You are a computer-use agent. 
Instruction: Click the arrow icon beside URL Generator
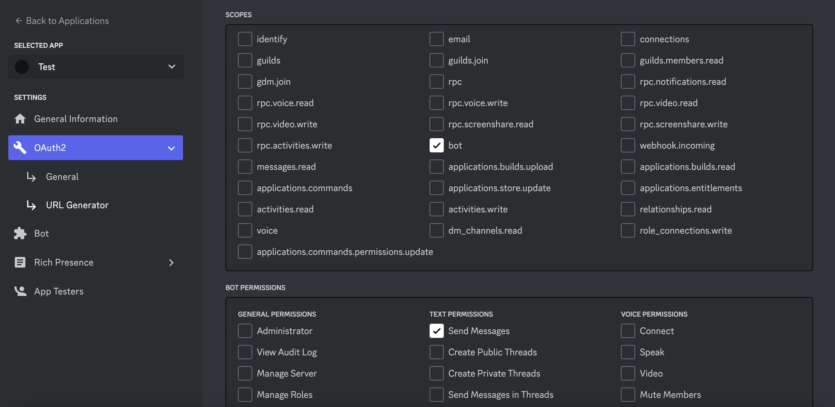(31, 205)
